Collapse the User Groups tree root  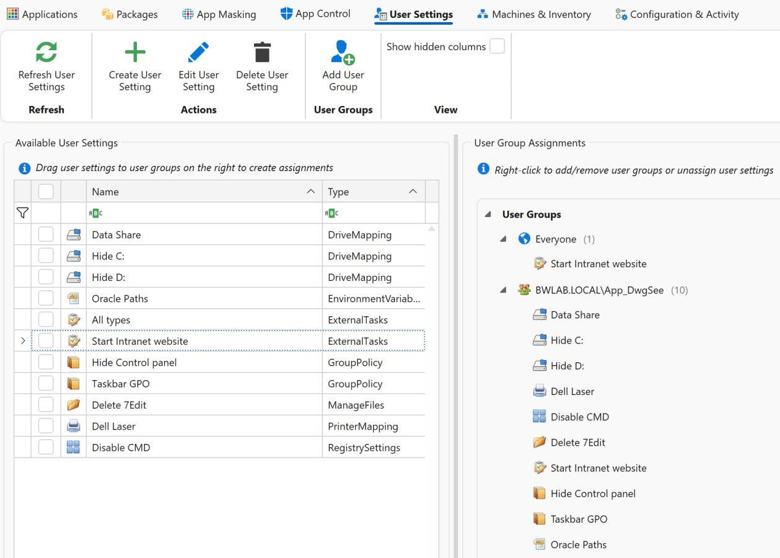point(488,215)
